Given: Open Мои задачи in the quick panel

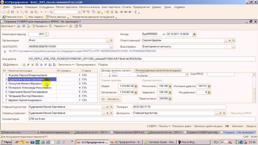Looking at the screenshot, I should coord(34,17).
